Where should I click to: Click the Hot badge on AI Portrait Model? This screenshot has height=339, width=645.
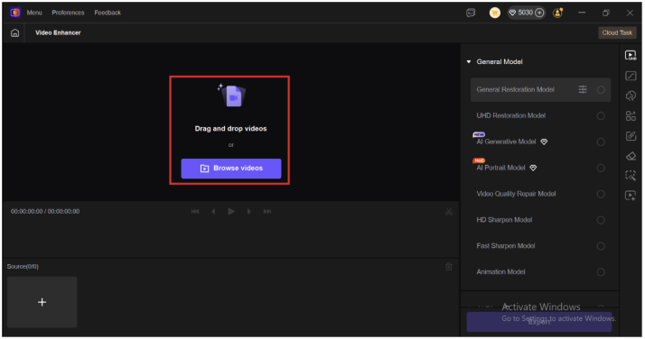point(479,160)
